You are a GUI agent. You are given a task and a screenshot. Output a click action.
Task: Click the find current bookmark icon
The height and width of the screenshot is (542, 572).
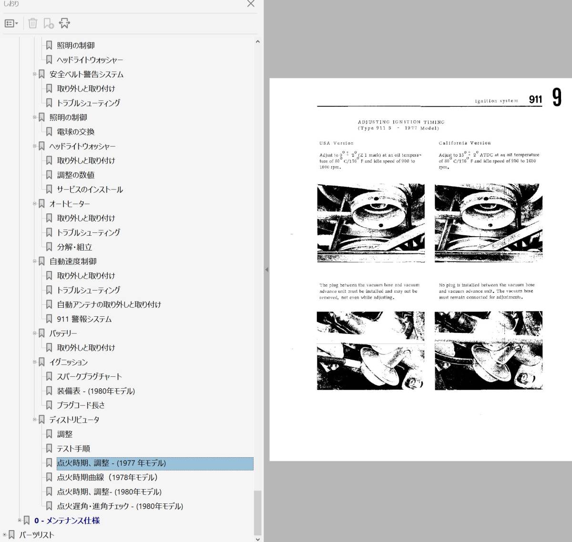pos(64,23)
